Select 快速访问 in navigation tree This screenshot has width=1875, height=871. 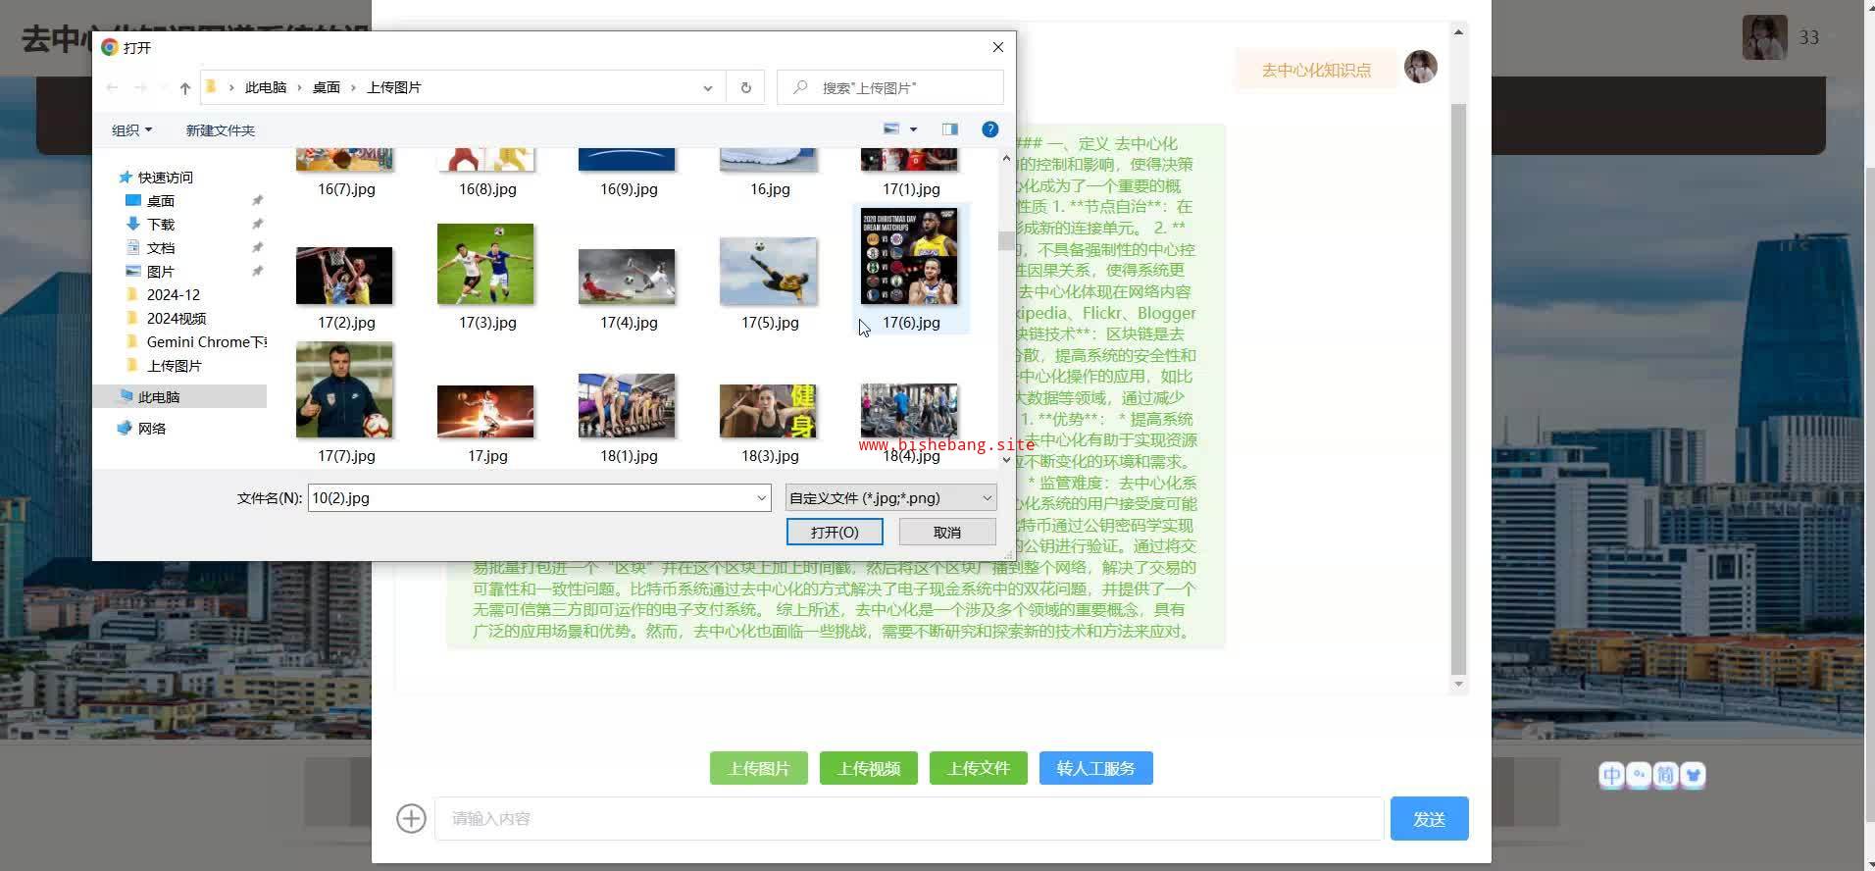point(165,178)
